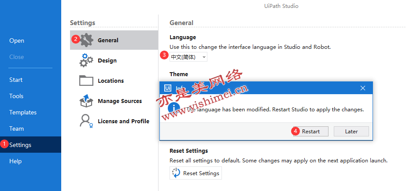Click the Language heading text
The image size is (406, 191).
click(x=183, y=37)
